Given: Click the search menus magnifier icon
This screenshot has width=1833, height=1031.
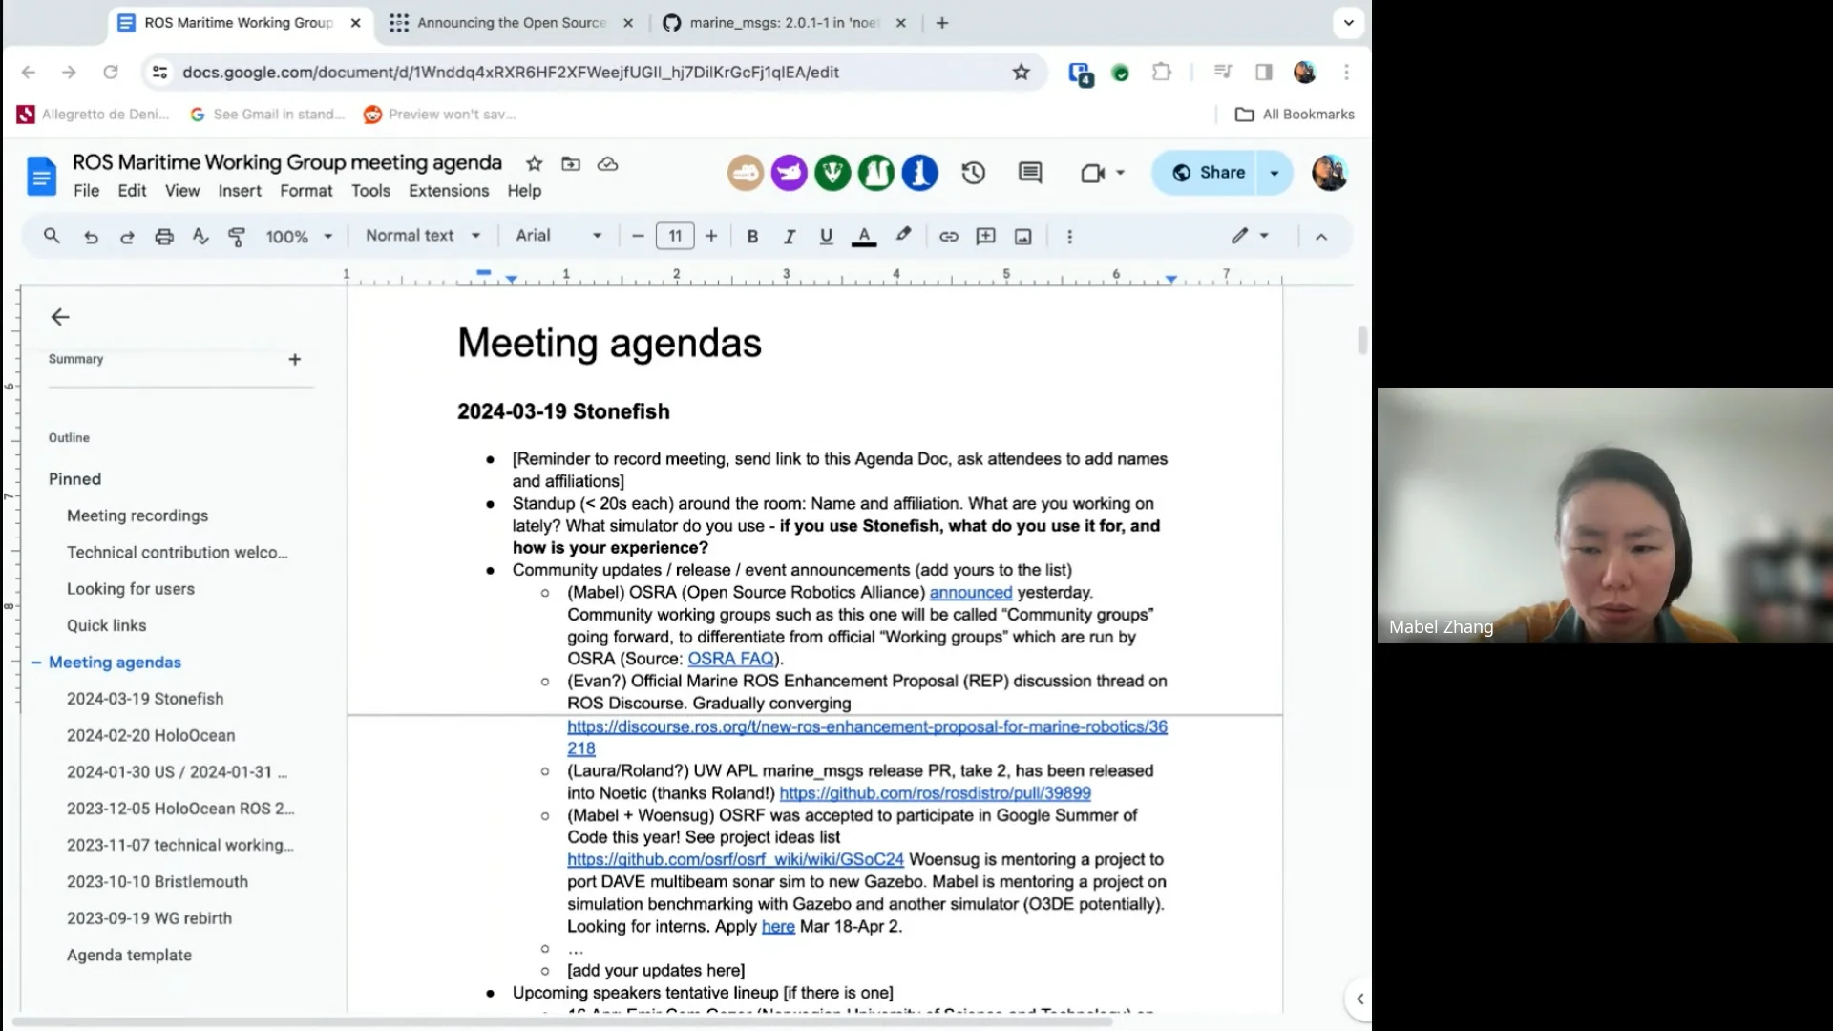Looking at the screenshot, I should [52, 236].
